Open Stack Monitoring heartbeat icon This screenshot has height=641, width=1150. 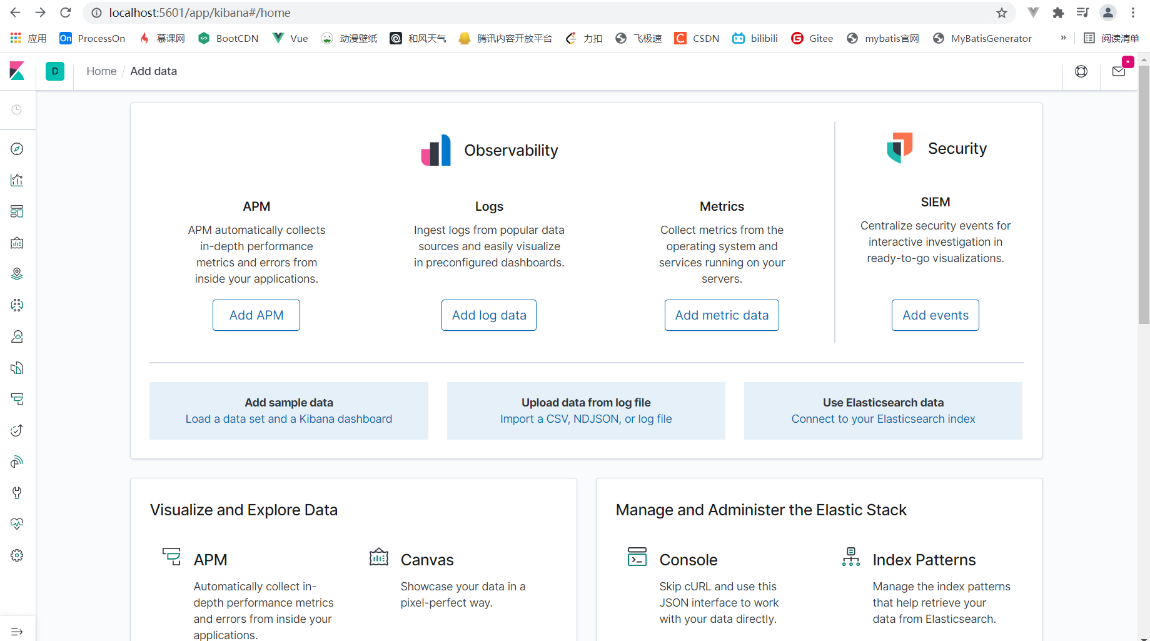(17, 524)
